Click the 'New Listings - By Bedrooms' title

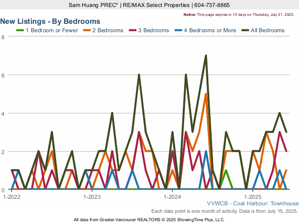[50, 21]
